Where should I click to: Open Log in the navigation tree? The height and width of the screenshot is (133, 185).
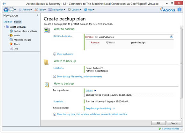point(16,48)
